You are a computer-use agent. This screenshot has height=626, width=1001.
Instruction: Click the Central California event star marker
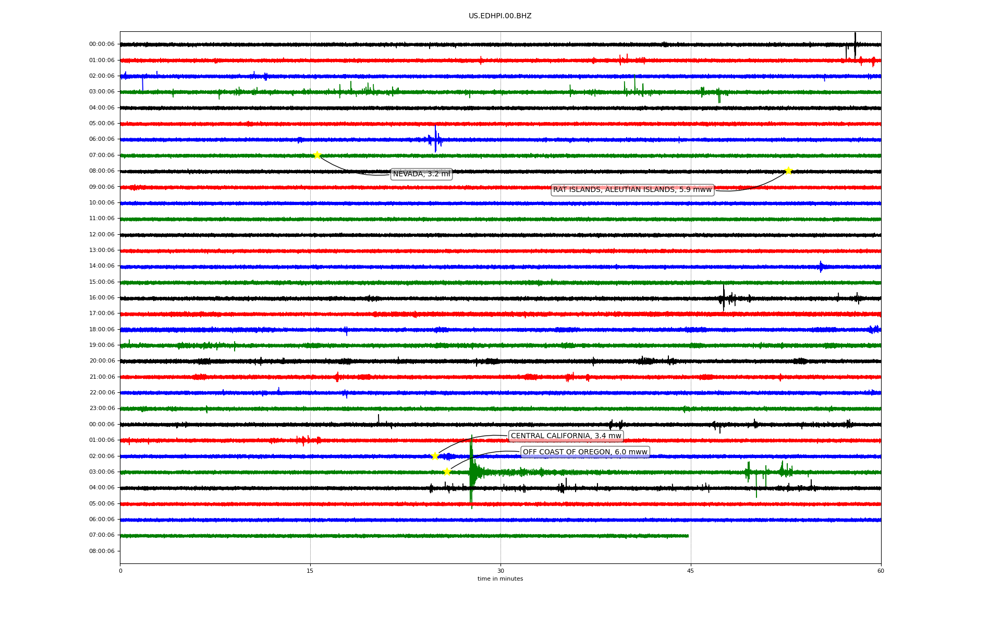pyautogui.click(x=435, y=456)
